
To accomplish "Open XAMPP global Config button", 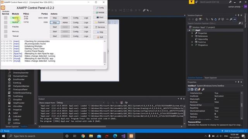I will click(x=100, y=8).
